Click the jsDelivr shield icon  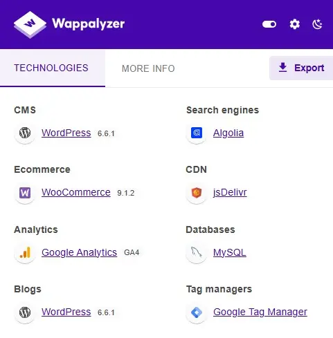pyautogui.click(x=197, y=193)
